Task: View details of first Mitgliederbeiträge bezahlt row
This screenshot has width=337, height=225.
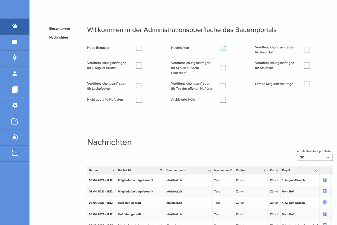Action: 325,180
